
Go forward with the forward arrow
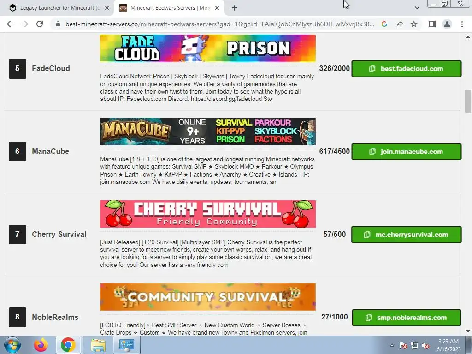(25, 24)
